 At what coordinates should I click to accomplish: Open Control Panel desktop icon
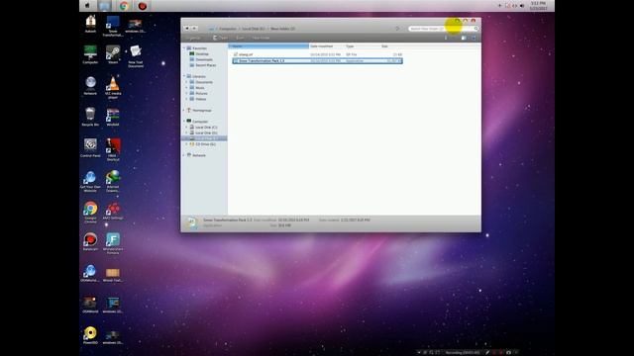(x=90, y=146)
